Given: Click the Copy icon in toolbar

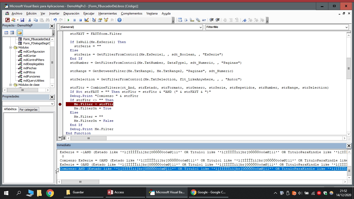Looking at the screenshot, I should [x=36, y=20].
